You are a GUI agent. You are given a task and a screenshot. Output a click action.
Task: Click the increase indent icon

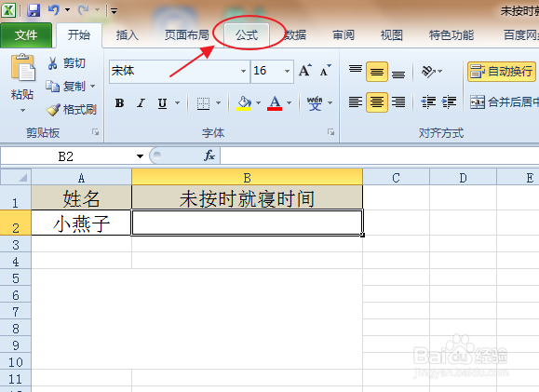[x=449, y=102]
